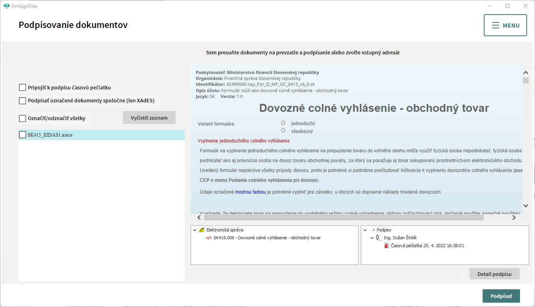Viewport: 535px width, 307px height.
Task: Collapse the Podpisy tree node
Action: click(365, 230)
